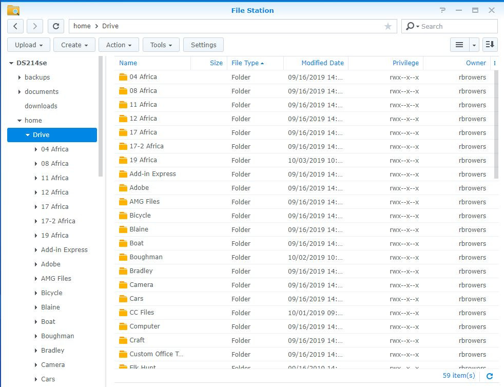This screenshot has height=387, width=504.
Task: Open the view mode dropdown arrow
Action: [x=474, y=45]
